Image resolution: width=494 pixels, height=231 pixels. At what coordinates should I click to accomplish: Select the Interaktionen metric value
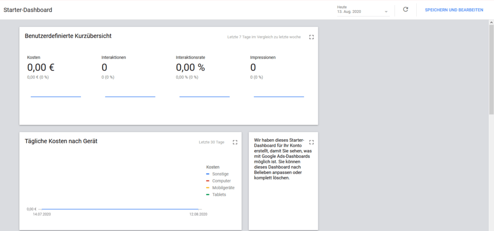click(x=104, y=68)
